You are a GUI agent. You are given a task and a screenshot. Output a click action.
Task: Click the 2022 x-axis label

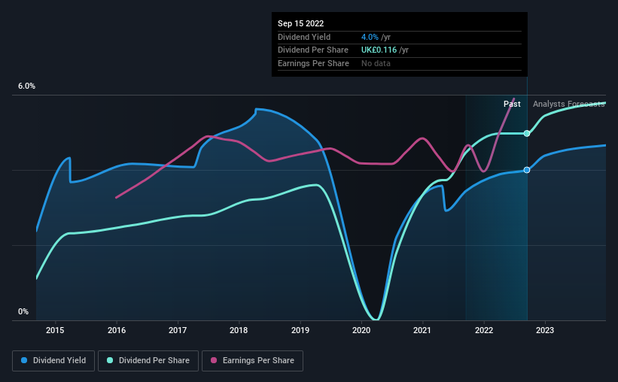tap(484, 330)
